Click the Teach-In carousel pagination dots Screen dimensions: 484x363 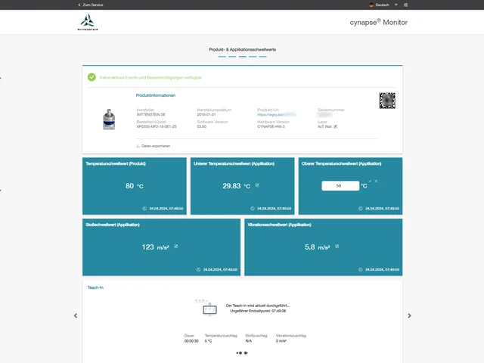[242, 352]
